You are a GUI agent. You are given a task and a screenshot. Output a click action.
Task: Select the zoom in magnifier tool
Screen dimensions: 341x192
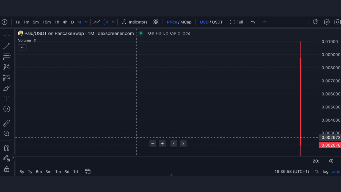7,134
